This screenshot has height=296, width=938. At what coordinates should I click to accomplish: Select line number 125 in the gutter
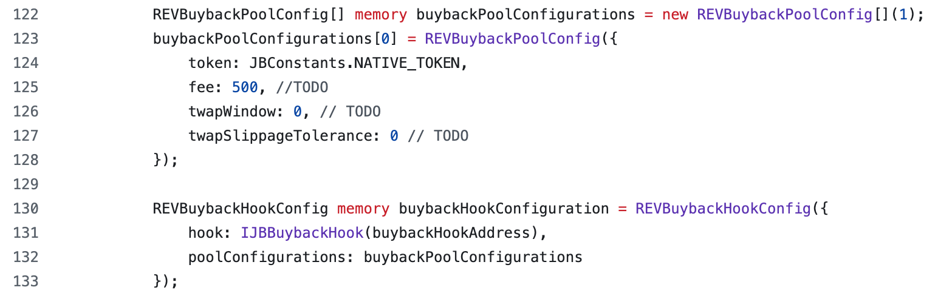pos(25,87)
